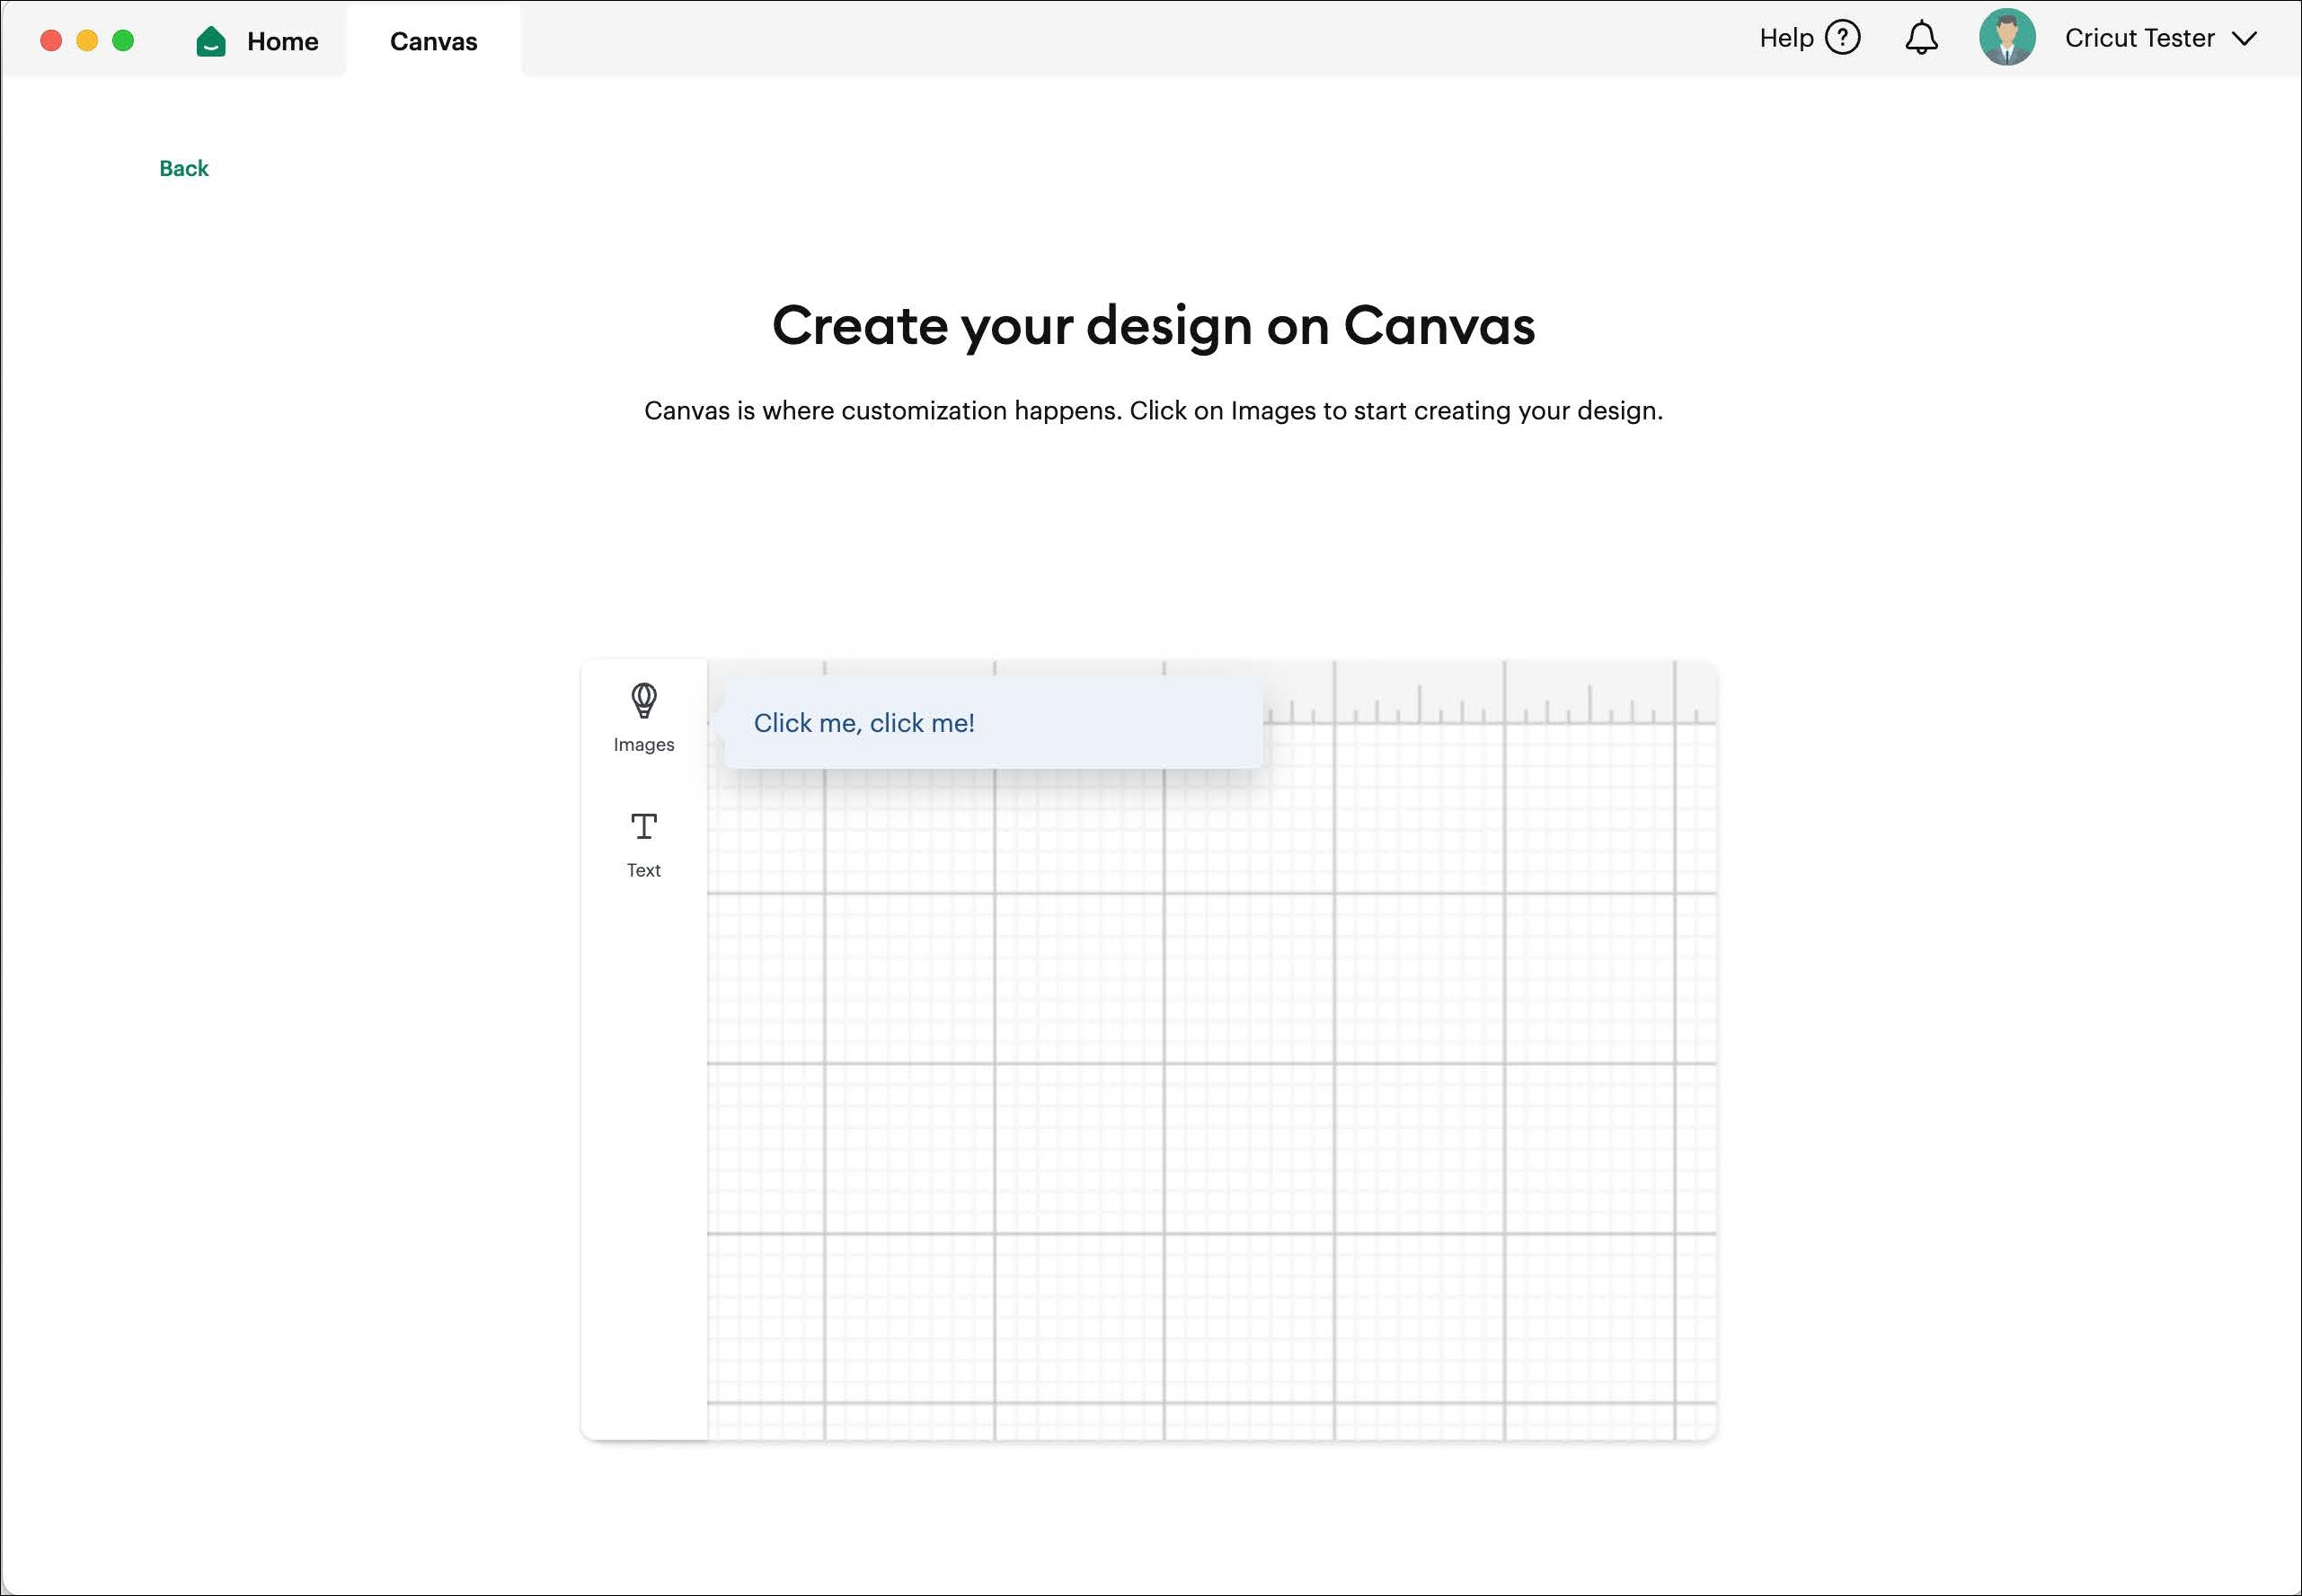Viewport: 2302px width, 1596px height.
Task: Click the green Cricut home logo icon
Action: click(211, 41)
